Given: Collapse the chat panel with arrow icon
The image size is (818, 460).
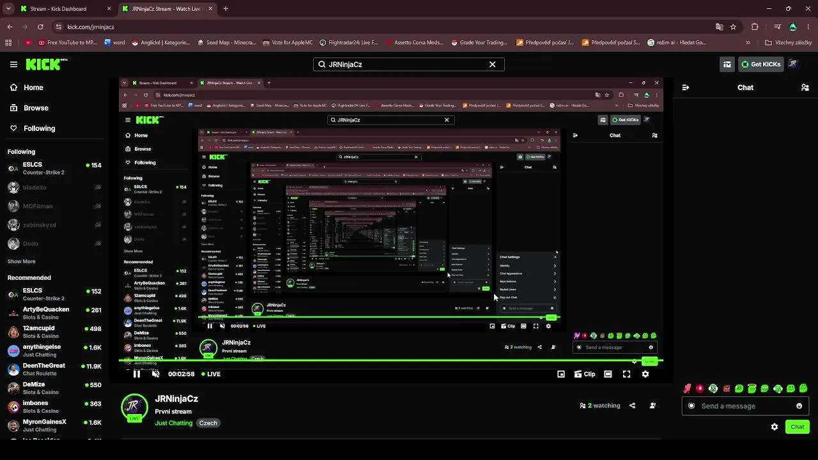Looking at the screenshot, I should pos(686,88).
